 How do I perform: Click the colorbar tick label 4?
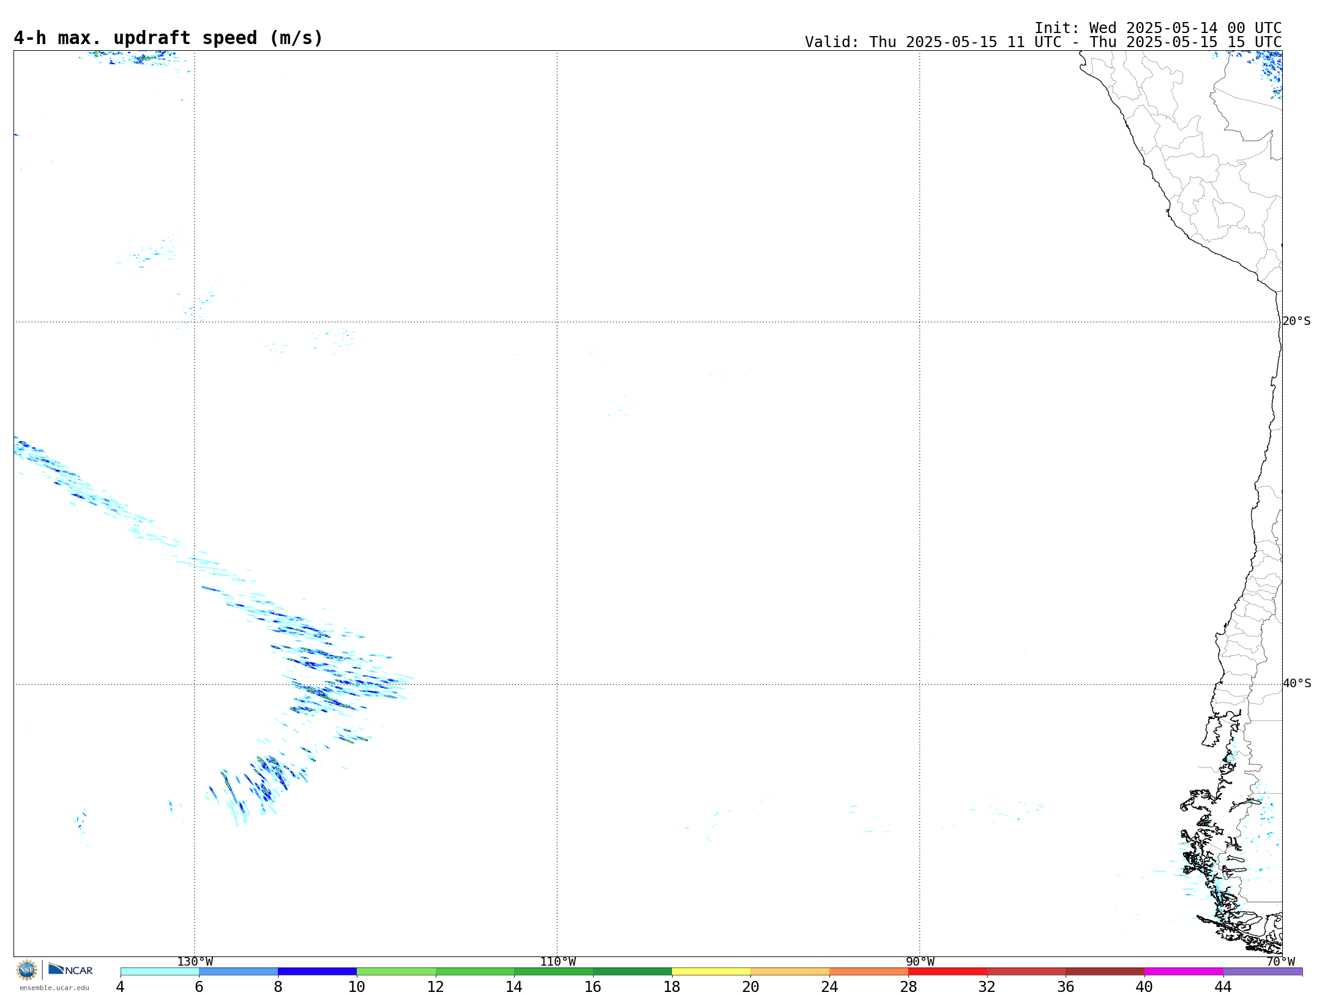click(x=120, y=987)
